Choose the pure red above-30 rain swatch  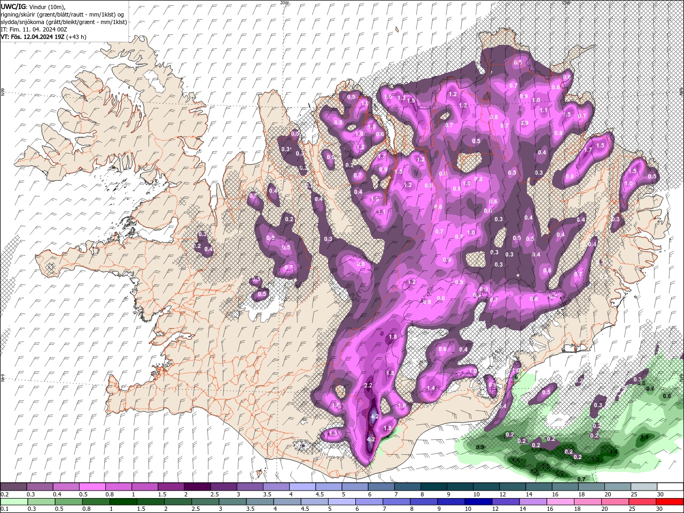click(x=670, y=501)
